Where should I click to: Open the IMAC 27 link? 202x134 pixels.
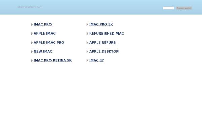pyautogui.click(x=97, y=60)
